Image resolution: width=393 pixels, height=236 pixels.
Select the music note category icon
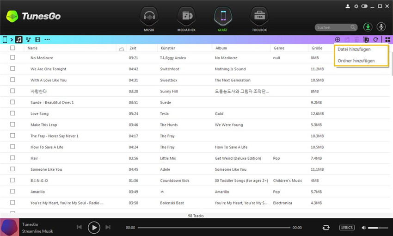point(19,40)
